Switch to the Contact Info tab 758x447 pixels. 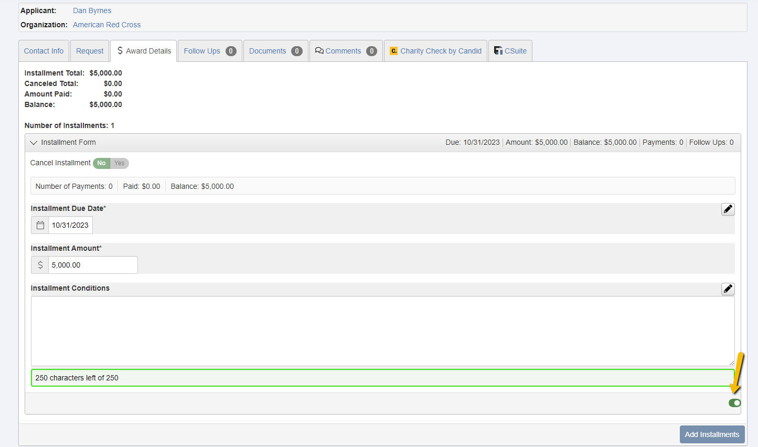[x=44, y=51]
